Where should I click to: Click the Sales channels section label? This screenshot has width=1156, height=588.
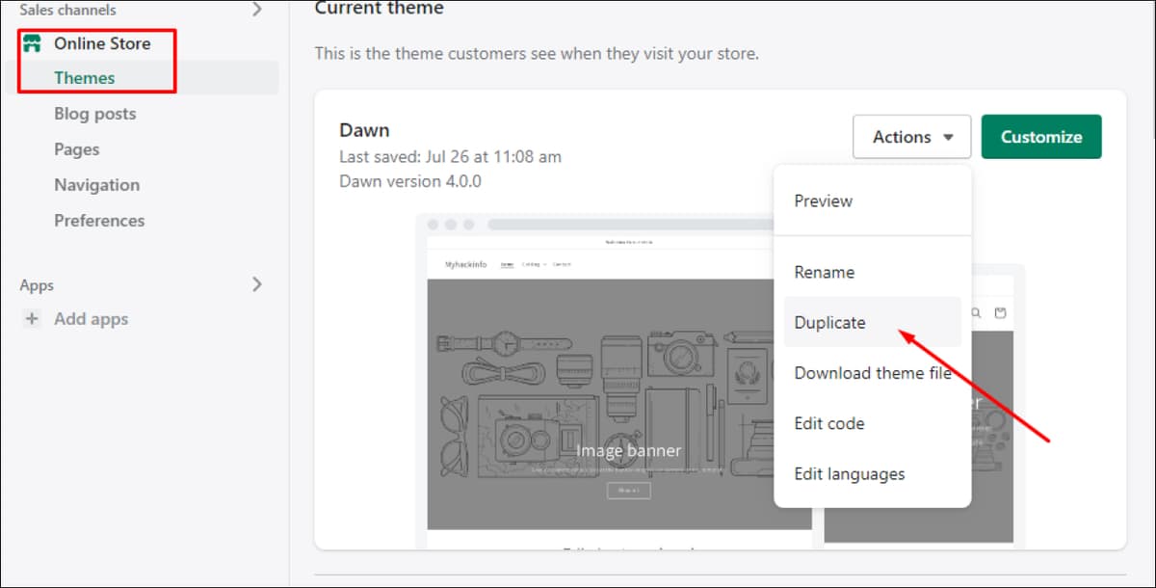click(x=67, y=10)
